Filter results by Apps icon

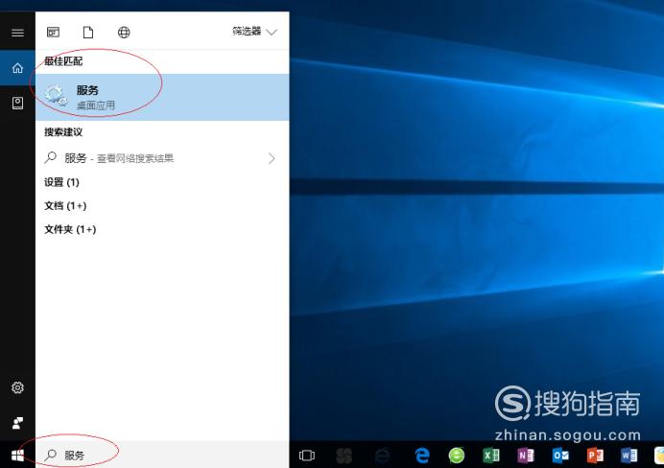coord(53,33)
